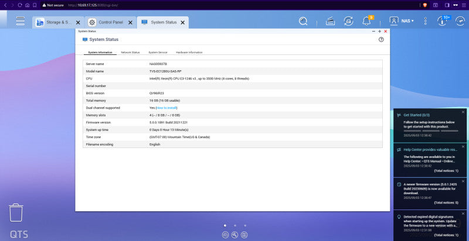
Task: Dismiss the newer firmware notification
Action: point(463,181)
